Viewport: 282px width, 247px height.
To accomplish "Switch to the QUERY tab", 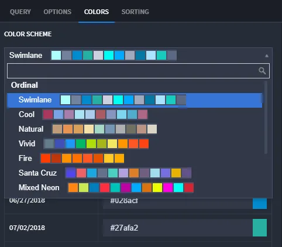I will [x=20, y=12].
